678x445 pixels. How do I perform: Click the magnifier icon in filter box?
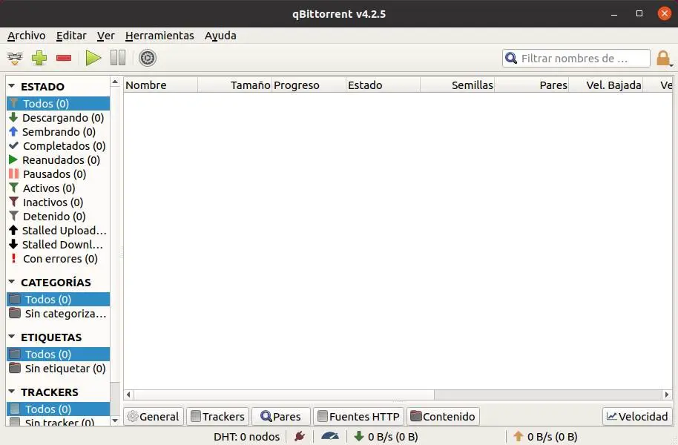pyautogui.click(x=510, y=58)
